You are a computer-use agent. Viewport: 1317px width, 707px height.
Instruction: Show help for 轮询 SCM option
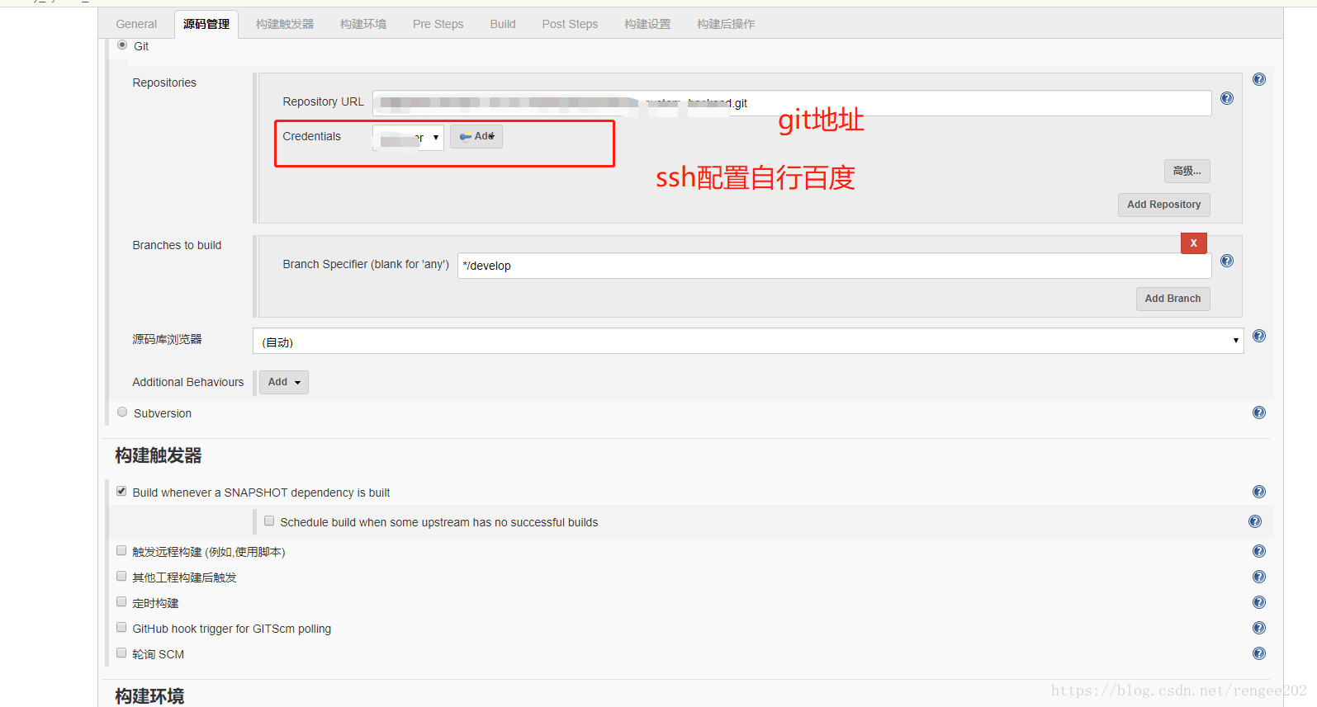[1258, 653]
